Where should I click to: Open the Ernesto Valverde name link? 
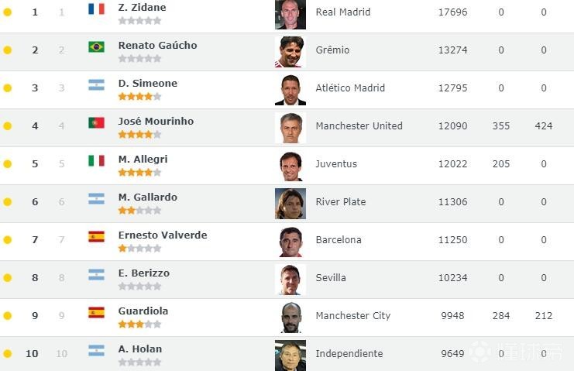(163, 235)
